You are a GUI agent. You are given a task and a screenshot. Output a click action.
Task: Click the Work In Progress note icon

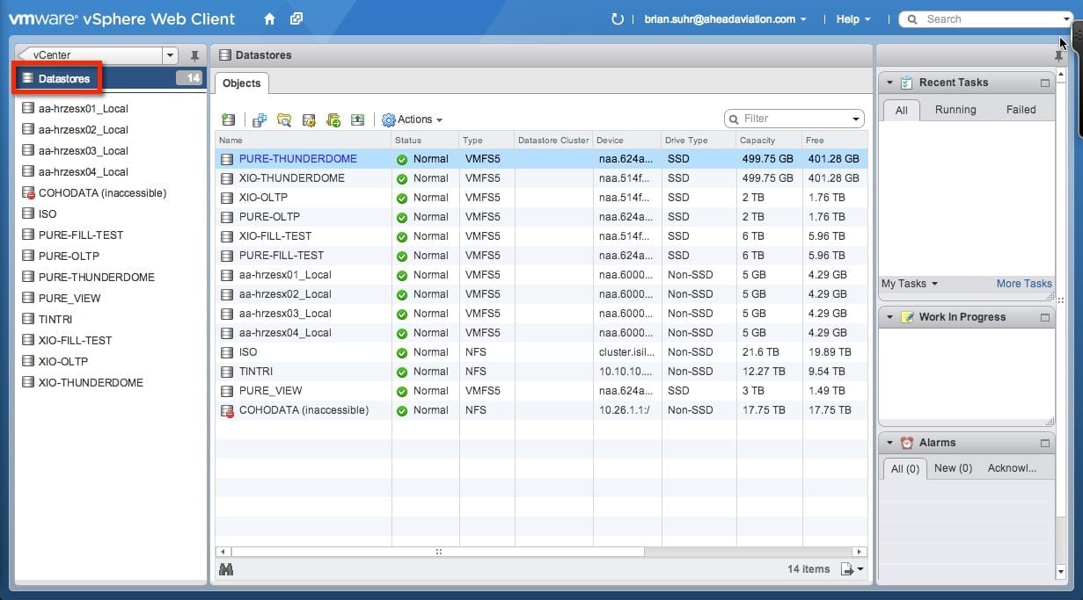[907, 317]
